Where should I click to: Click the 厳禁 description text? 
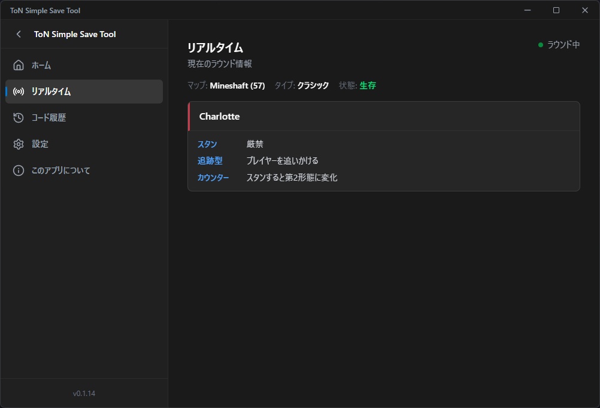(255, 144)
